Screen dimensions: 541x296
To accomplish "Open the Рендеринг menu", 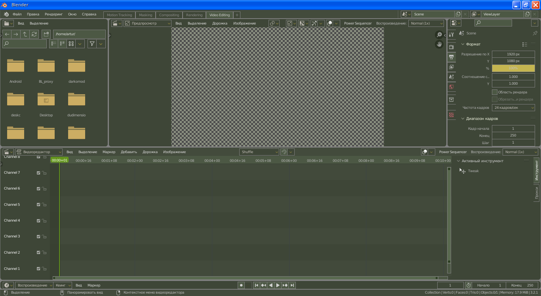I will click(53, 14).
